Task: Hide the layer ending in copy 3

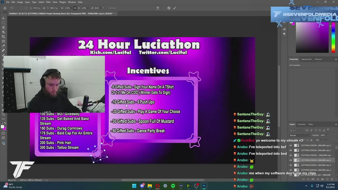Action: (x=291, y=145)
